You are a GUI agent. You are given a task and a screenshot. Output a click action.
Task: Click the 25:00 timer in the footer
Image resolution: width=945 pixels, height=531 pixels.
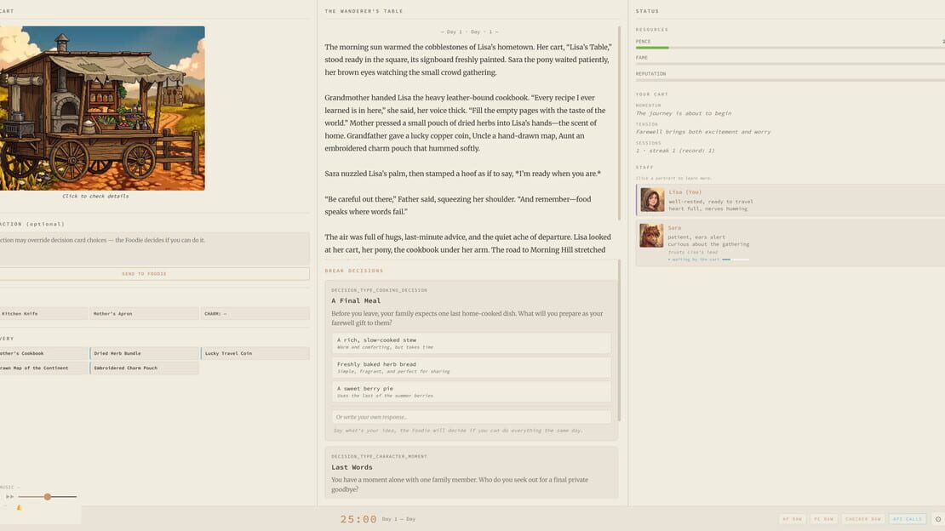(x=358, y=519)
